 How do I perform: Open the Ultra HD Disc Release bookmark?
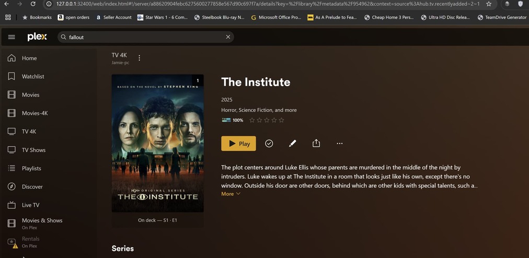click(x=446, y=17)
